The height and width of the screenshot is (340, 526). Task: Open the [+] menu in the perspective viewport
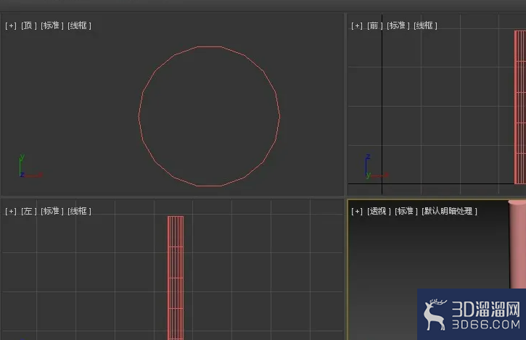pos(357,211)
